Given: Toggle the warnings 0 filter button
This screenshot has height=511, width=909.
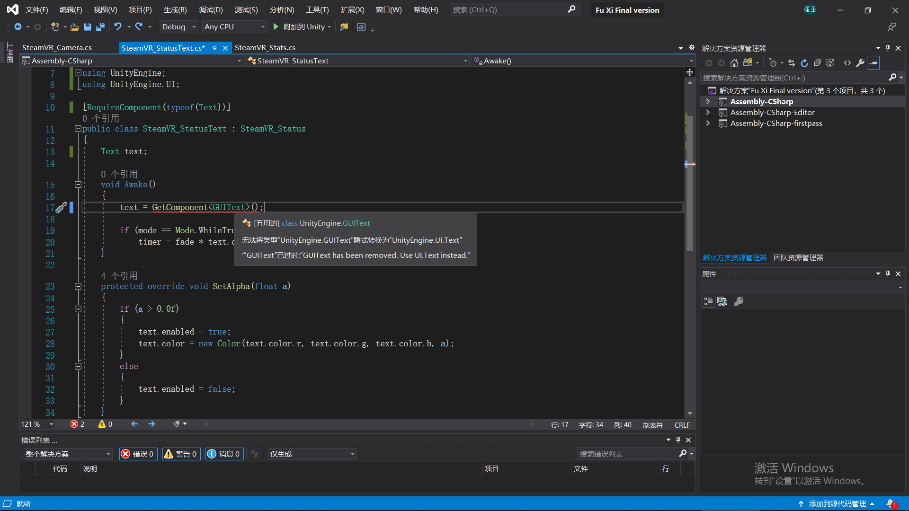Looking at the screenshot, I should tap(181, 454).
